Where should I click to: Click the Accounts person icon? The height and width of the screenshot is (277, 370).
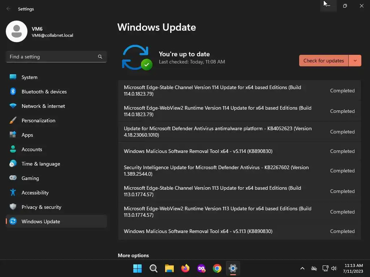tap(13, 149)
